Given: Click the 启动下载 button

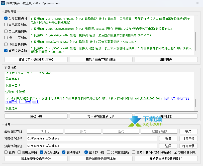Looking at the screenshot, I should tap(36, 116).
